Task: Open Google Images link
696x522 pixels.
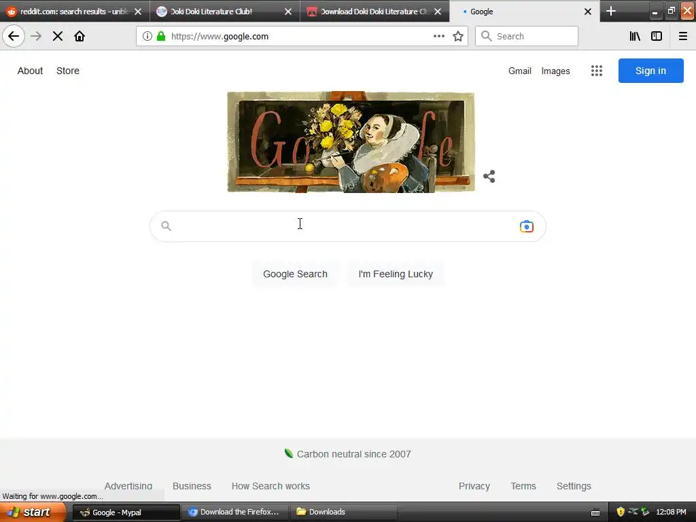Action: click(555, 71)
